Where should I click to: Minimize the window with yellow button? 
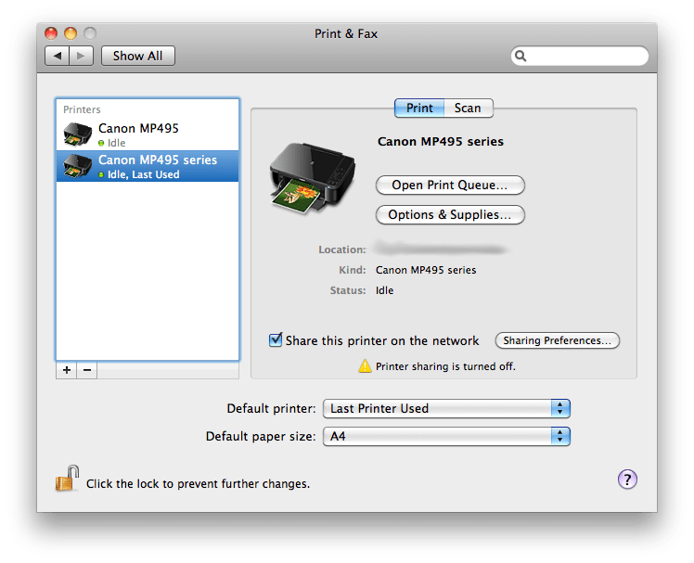[71, 33]
